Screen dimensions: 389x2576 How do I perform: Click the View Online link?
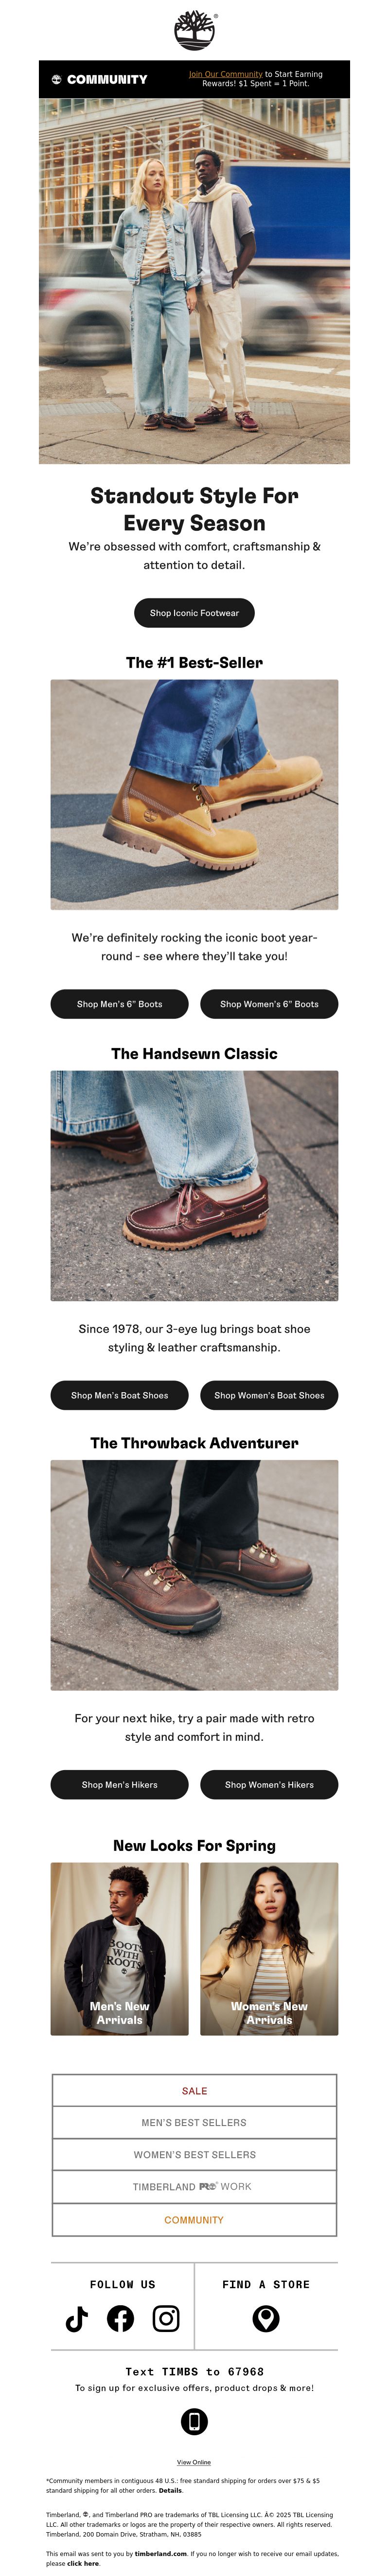coord(194,2462)
